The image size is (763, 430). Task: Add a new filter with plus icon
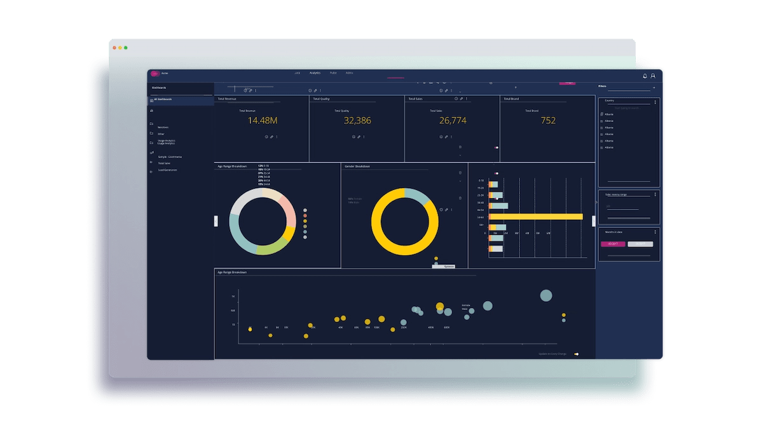pos(654,87)
